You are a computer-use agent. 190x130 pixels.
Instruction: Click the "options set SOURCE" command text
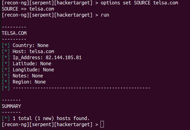coord(126,3)
